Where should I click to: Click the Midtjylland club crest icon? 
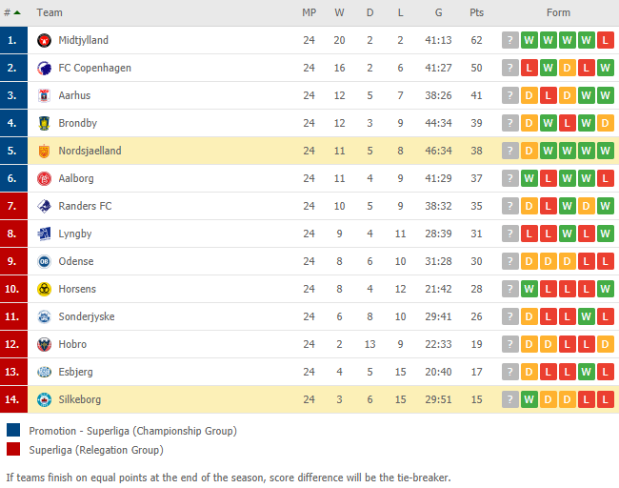point(44,40)
